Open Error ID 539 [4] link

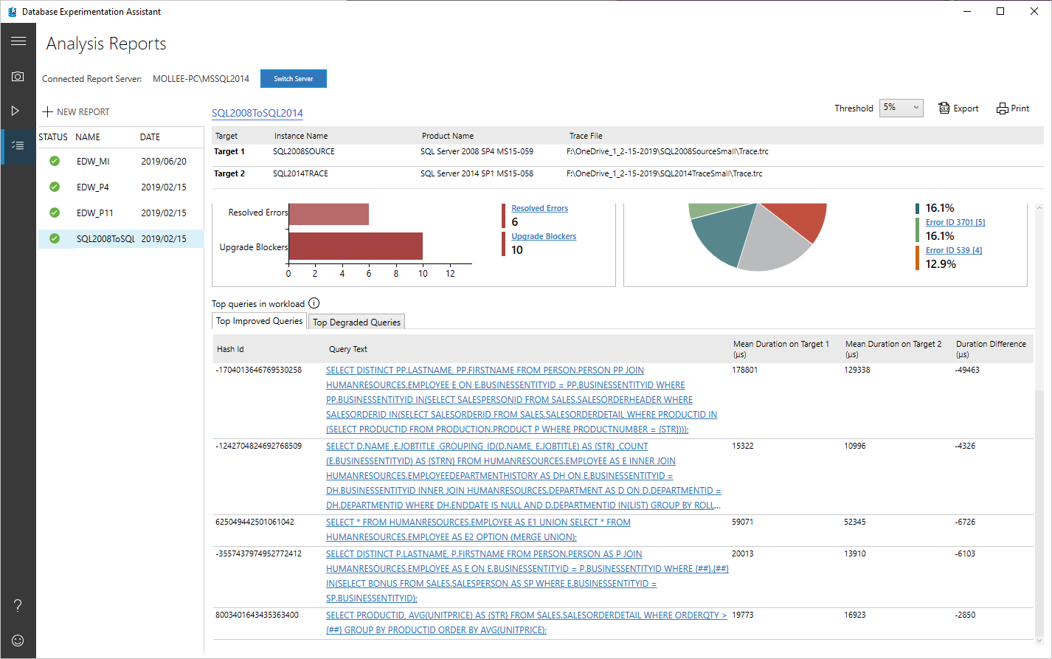pyautogui.click(x=954, y=250)
